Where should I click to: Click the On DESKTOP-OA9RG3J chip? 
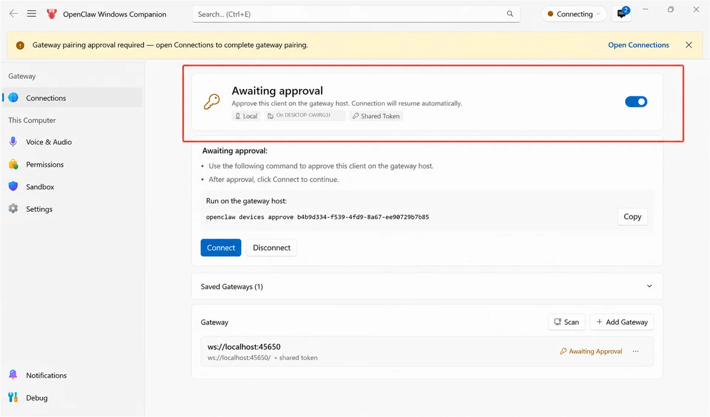[305, 116]
